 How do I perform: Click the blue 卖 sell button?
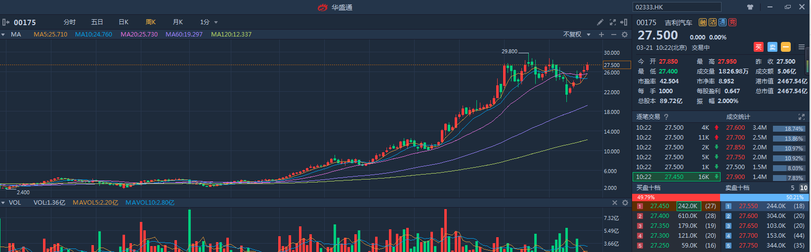[x=772, y=47]
